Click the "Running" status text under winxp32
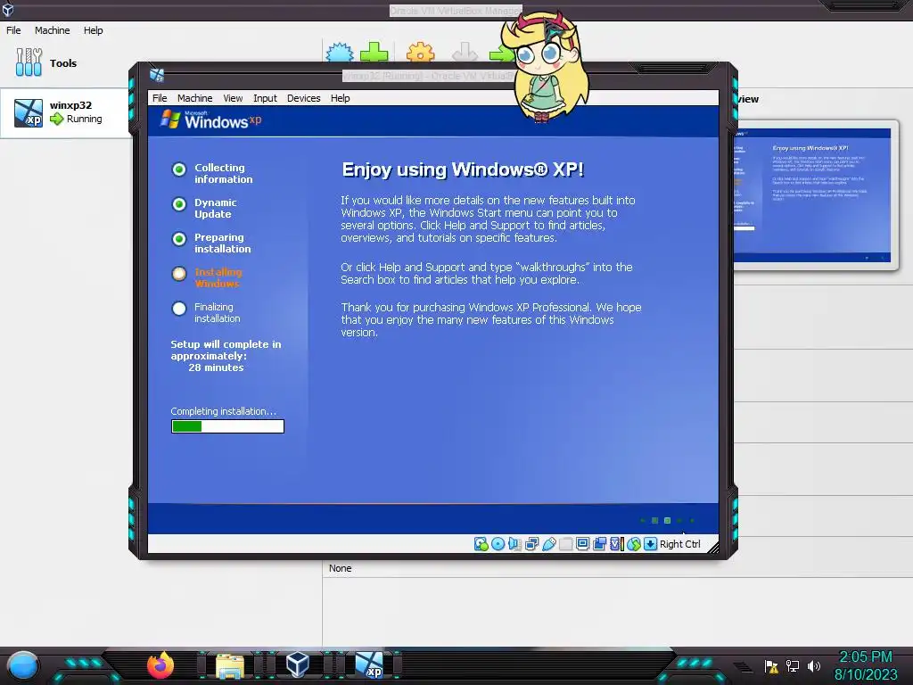This screenshot has width=913, height=685. coord(85,119)
